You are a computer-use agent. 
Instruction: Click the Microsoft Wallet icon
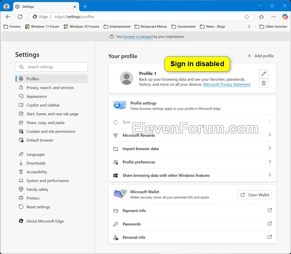pos(120,194)
